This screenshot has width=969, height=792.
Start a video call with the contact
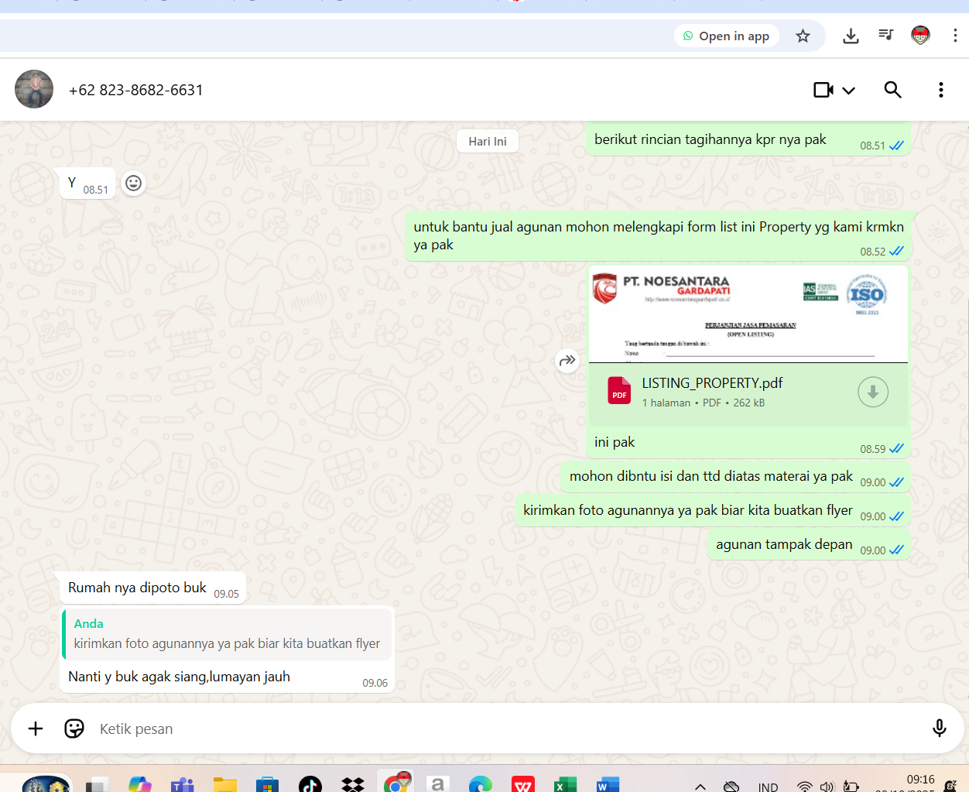coord(823,90)
